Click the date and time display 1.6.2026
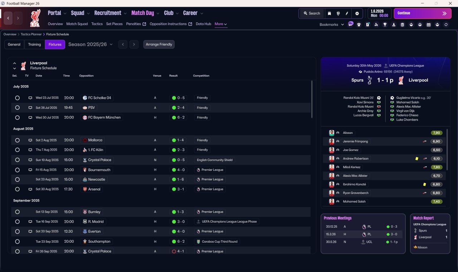Viewport: 458px width, 272px height. tap(379, 13)
